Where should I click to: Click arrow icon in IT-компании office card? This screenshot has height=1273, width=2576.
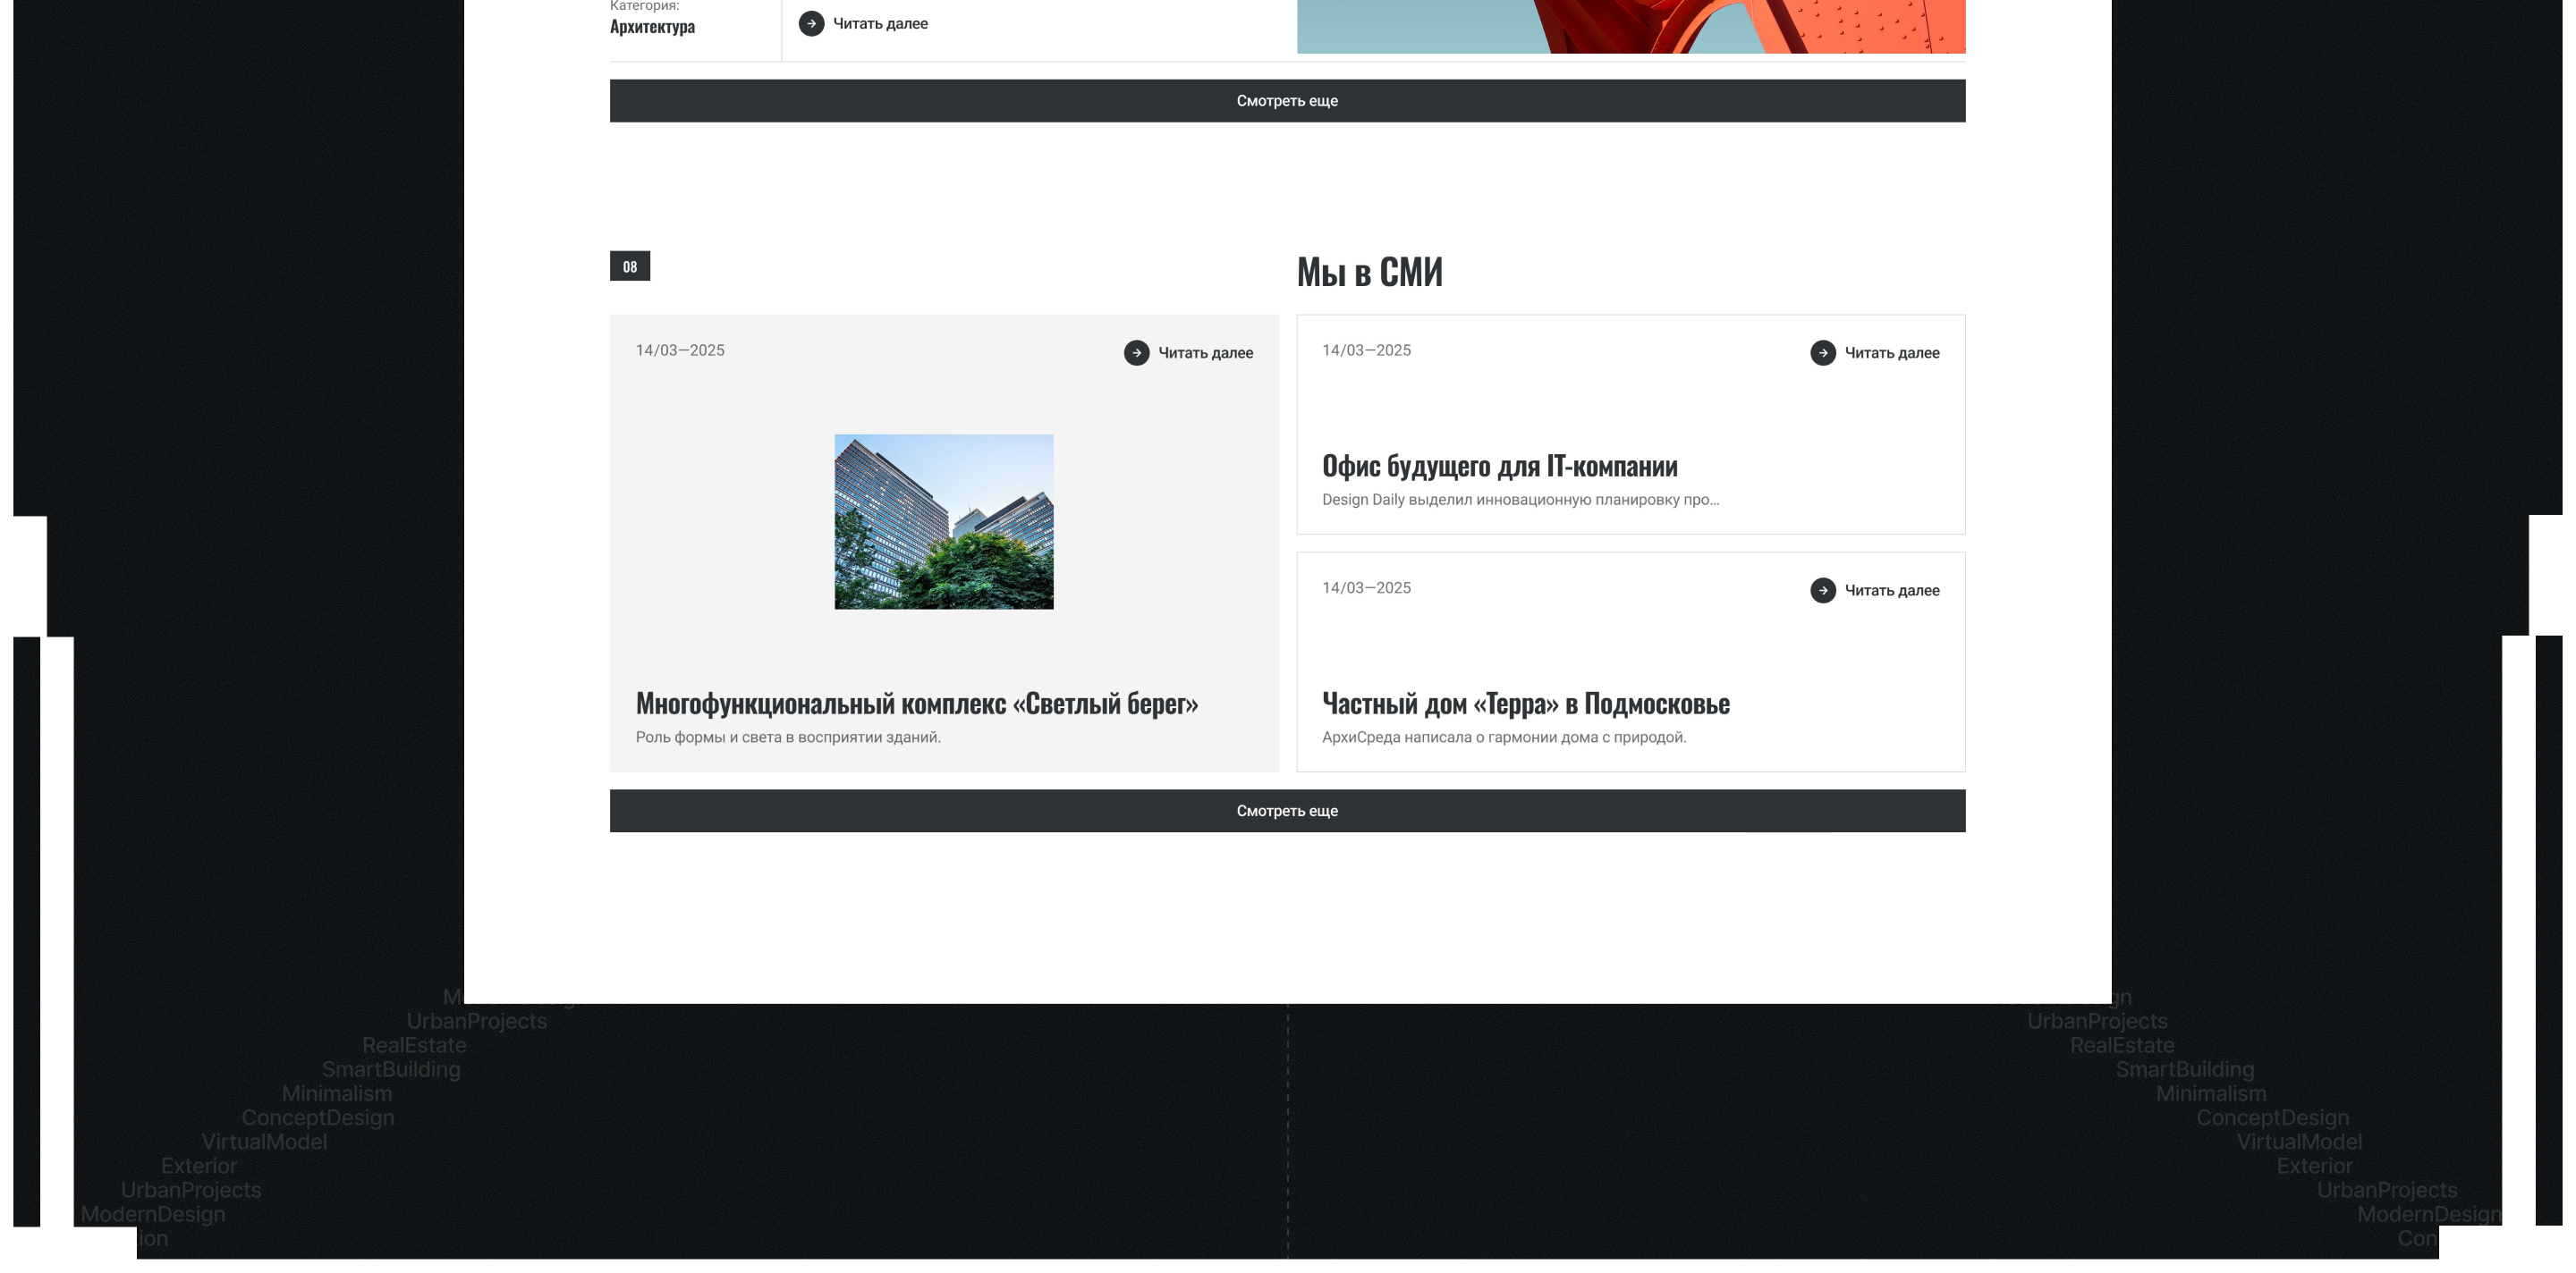pos(1822,353)
